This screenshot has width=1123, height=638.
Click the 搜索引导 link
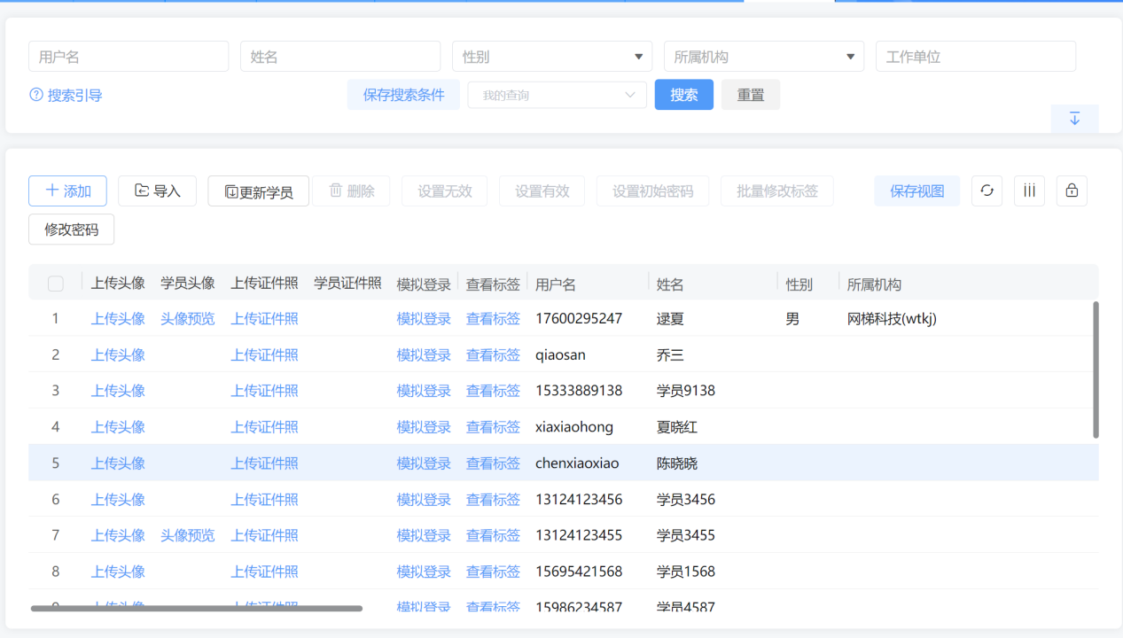(75, 96)
